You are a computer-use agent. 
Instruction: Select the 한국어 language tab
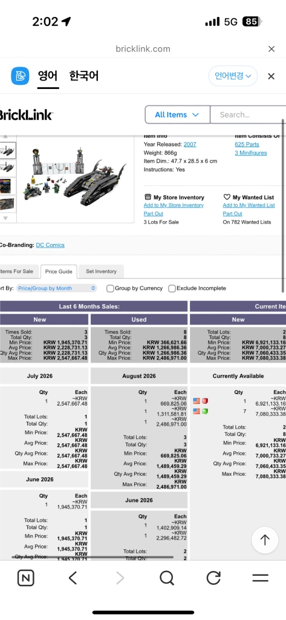coord(84,76)
